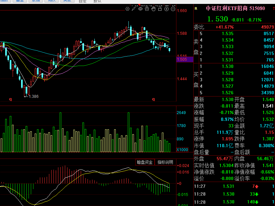Click the 1.660 price axis label
The height and width of the screenshot is (206, 275).
[x=182, y=11]
